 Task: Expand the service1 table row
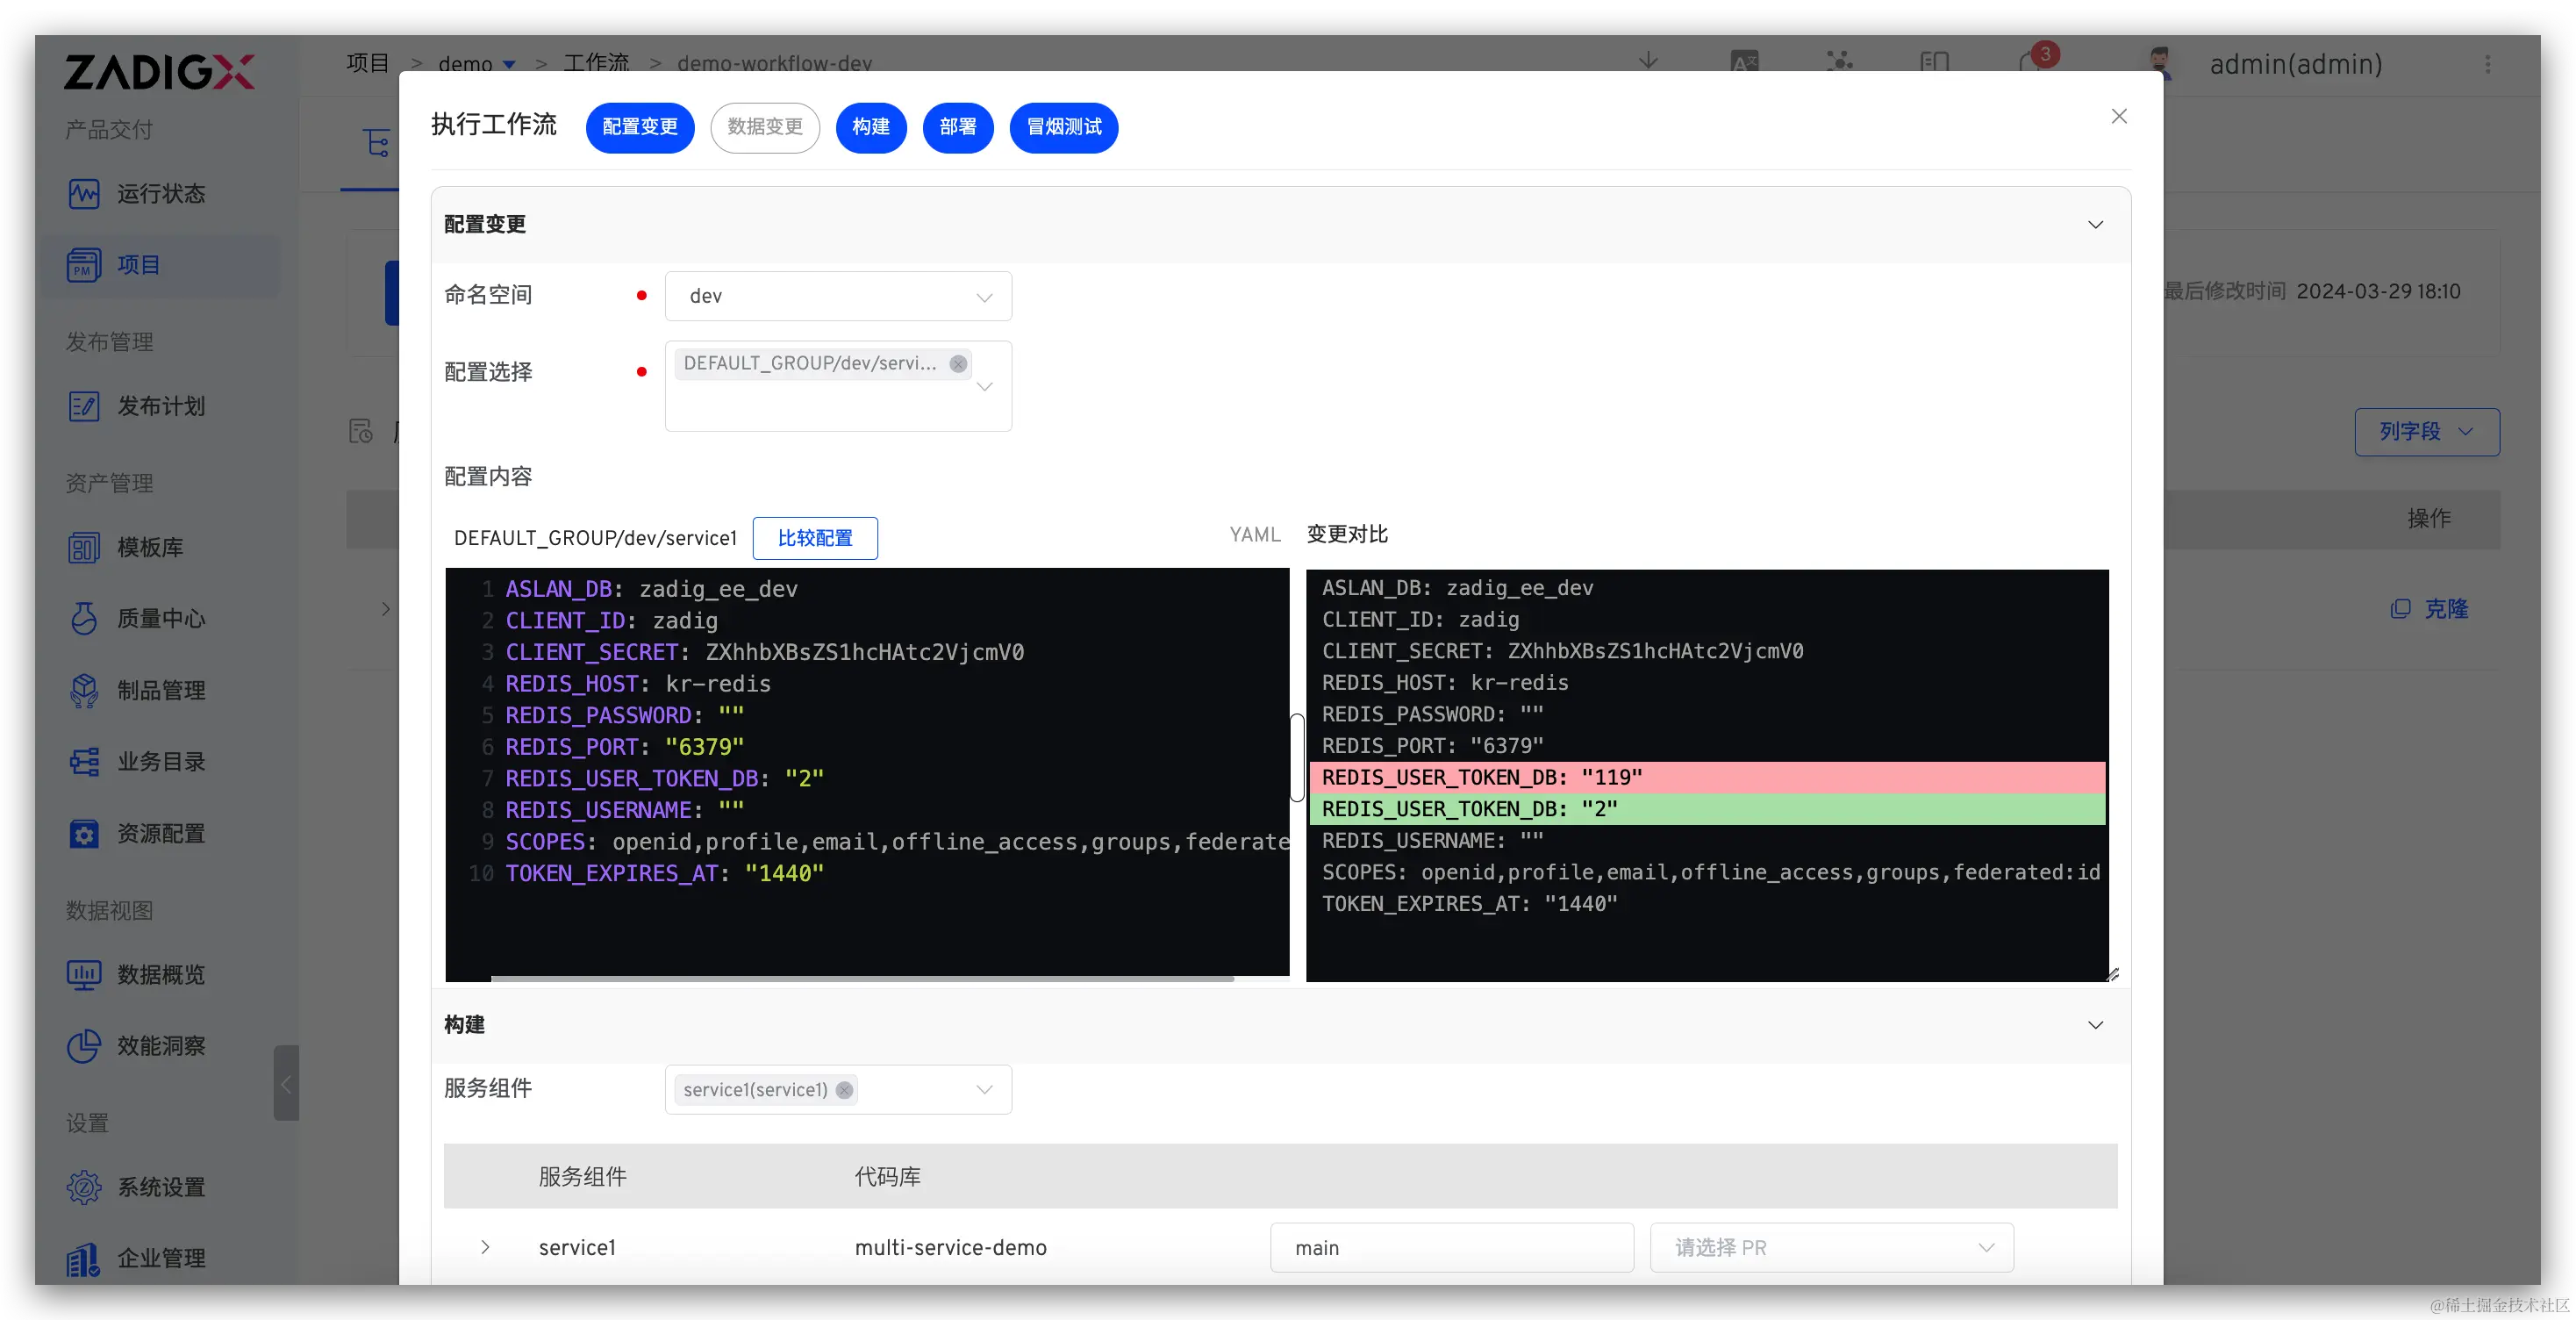[485, 1247]
